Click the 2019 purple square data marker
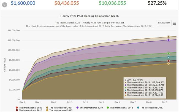Viewport: 179px width, 112px height. [x=168, y=40]
